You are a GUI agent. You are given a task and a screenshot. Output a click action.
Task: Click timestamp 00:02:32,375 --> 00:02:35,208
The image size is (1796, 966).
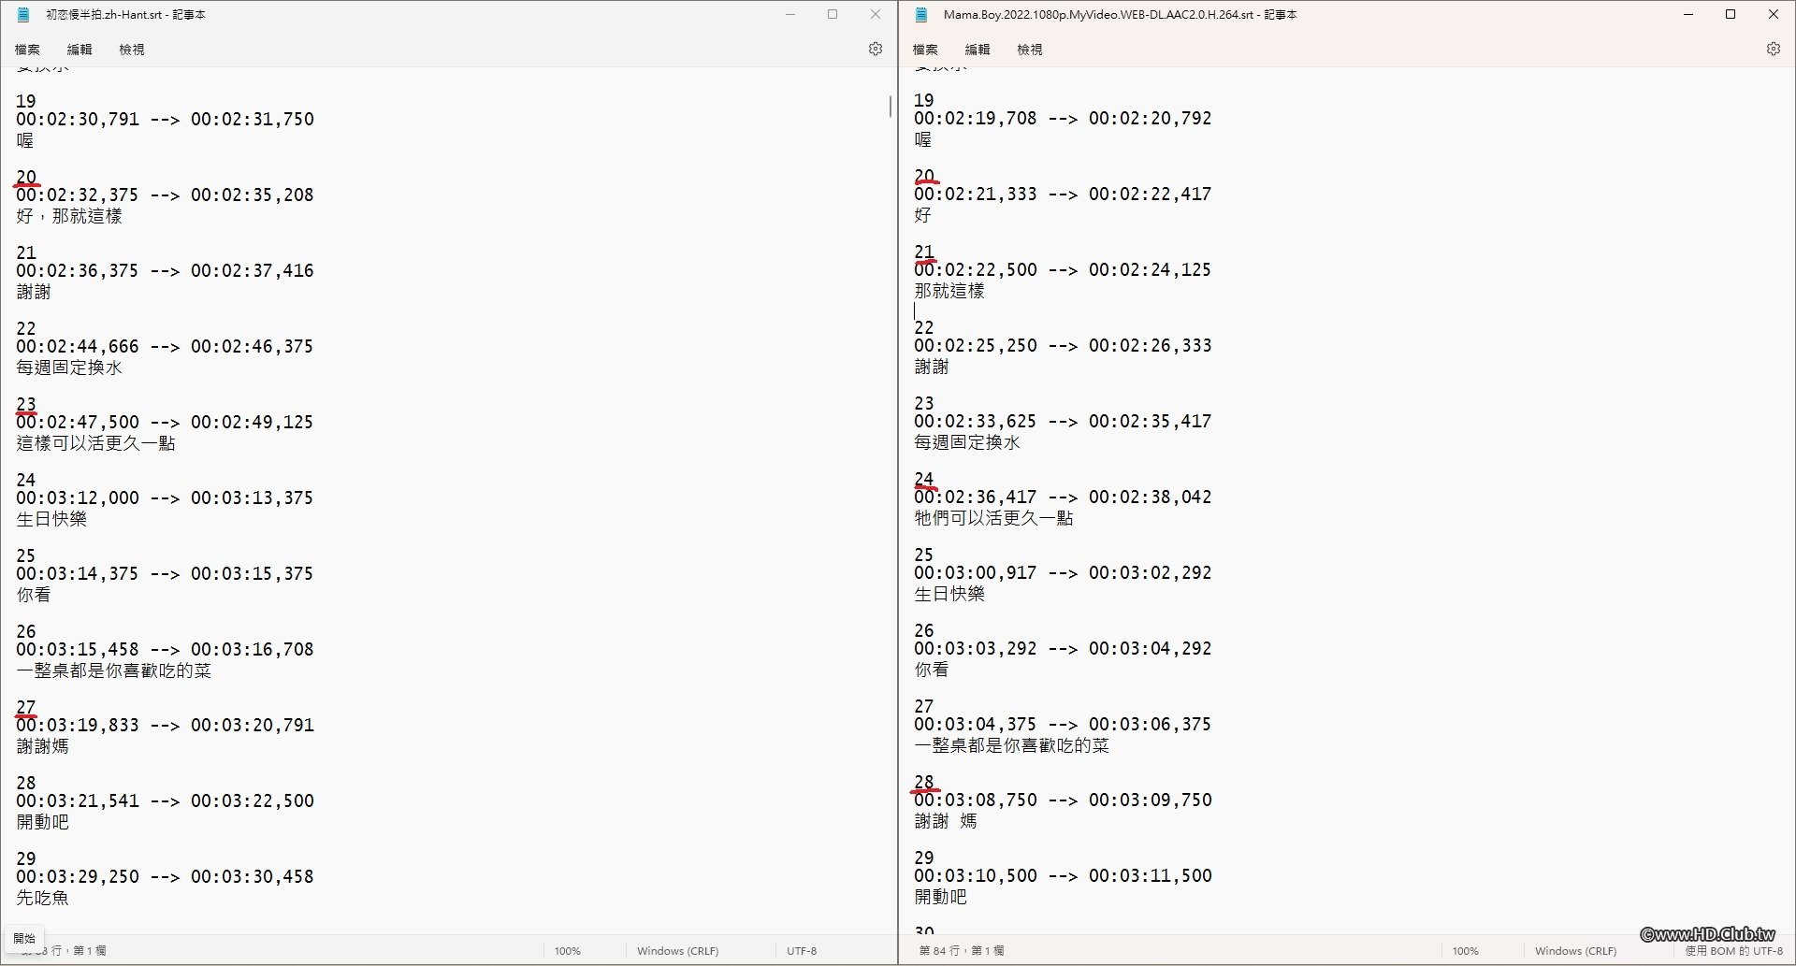coord(165,195)
